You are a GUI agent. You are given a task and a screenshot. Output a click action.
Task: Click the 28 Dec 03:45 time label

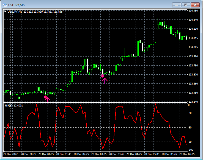(117, 154)
